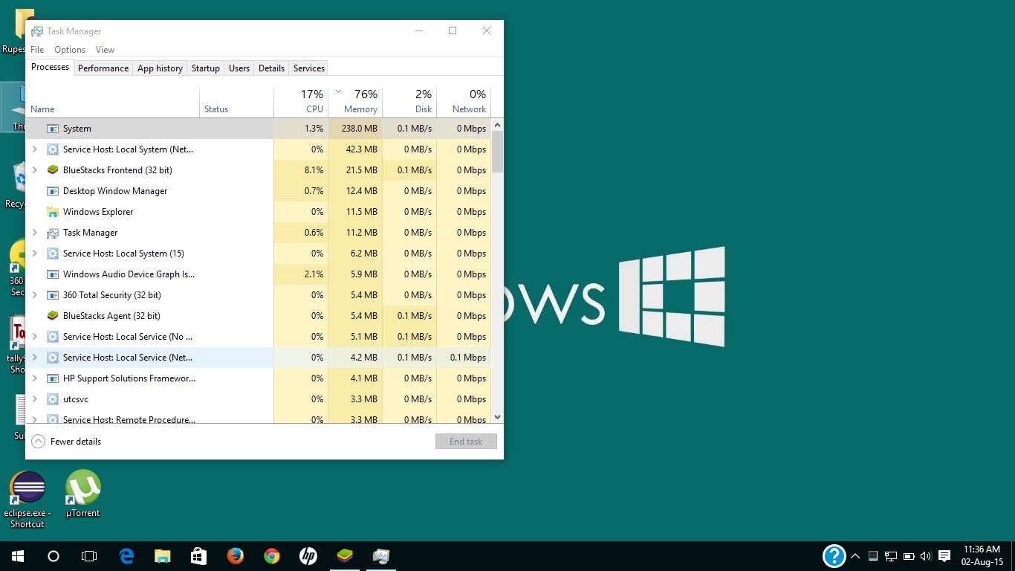
Task: Collapse view with Fewer details
Action: 66,442
